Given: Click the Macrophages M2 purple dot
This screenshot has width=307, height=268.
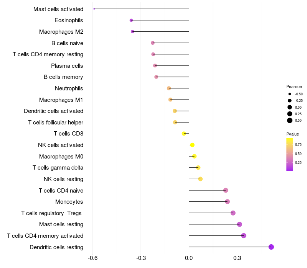Looking at the screenshot, I should tap(132, 31).
